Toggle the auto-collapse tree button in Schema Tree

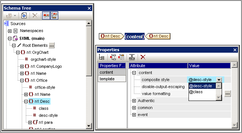pyautogui.click(x=54, y=16)
